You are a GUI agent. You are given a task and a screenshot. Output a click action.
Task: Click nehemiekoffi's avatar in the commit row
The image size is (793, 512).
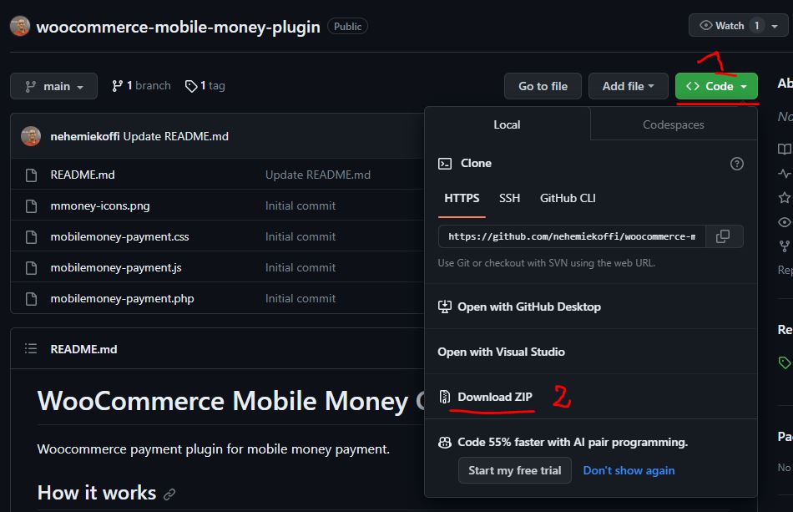pos(31,136)
